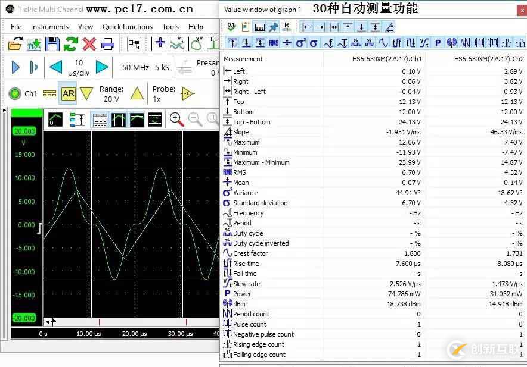527x367 pixels.
Task: Click the One shot measurement button
Action: (x=34, y=67)
